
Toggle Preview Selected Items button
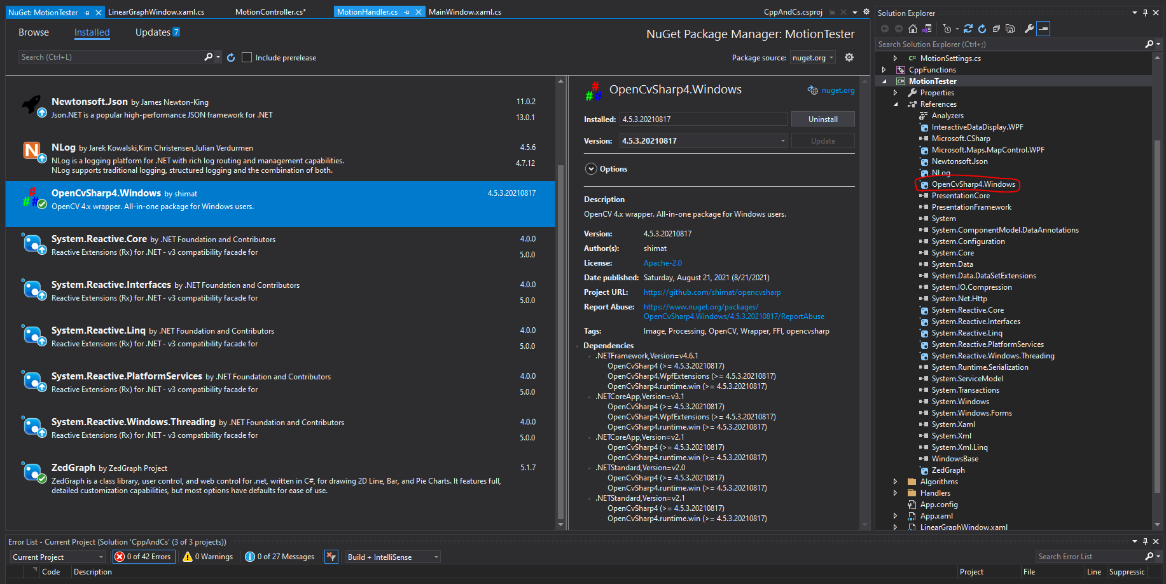[1043, 29]
